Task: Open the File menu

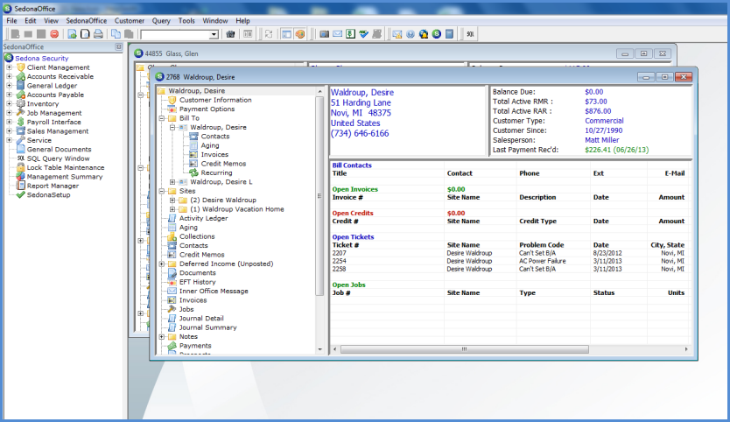Action: pyautogui.click(x=11, y=21)
